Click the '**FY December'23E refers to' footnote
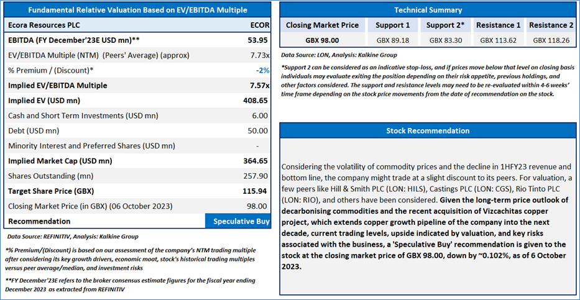 [130, 285]
